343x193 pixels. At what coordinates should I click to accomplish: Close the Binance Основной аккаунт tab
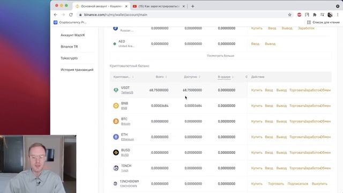click(126, 6)
